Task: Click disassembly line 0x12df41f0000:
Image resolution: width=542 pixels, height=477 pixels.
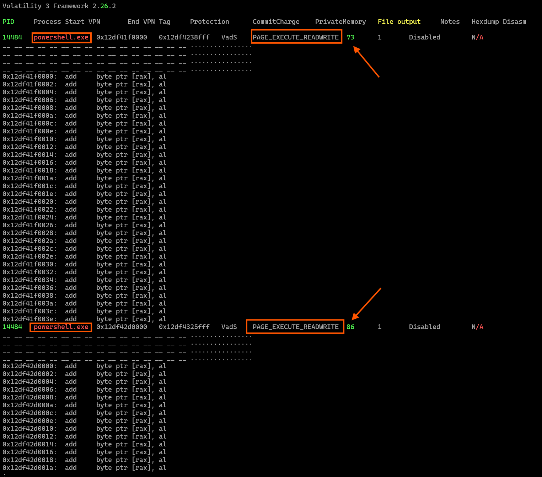Action: click(85, 76)
